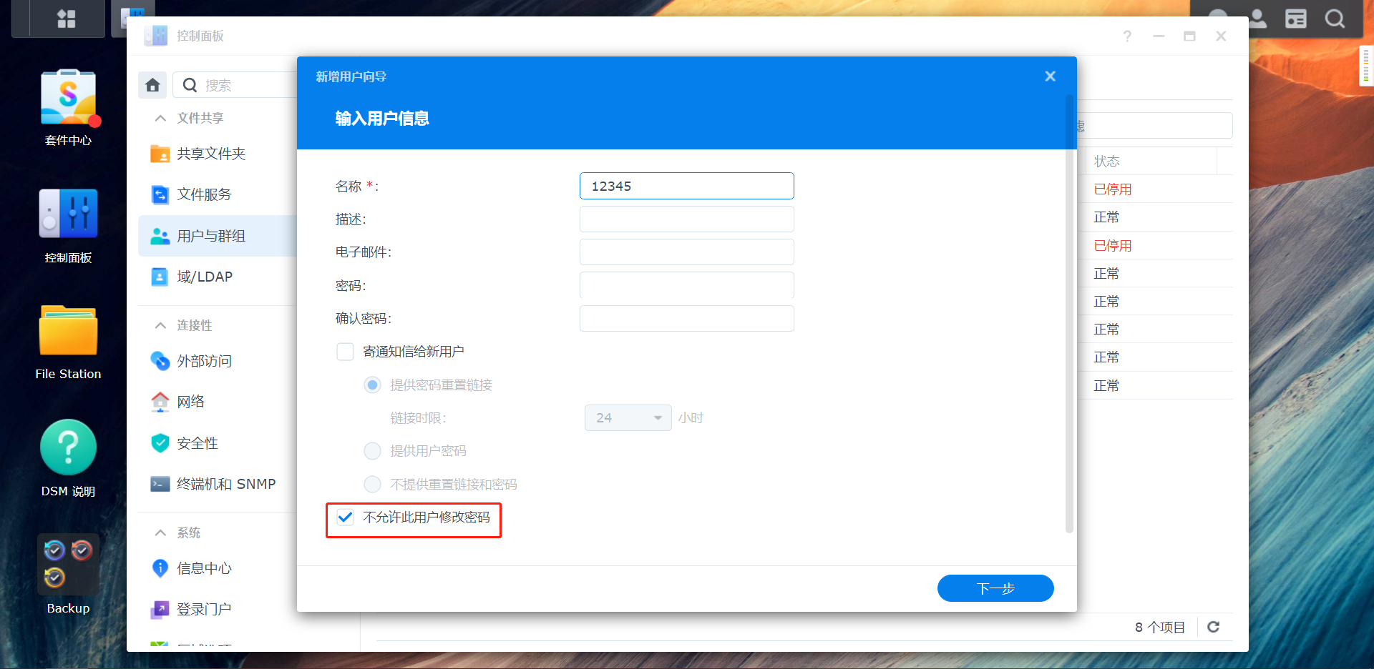This screenshot has width=1374, height=669.
Task: Click the username field containing 12345
Action: coord(686,186)
